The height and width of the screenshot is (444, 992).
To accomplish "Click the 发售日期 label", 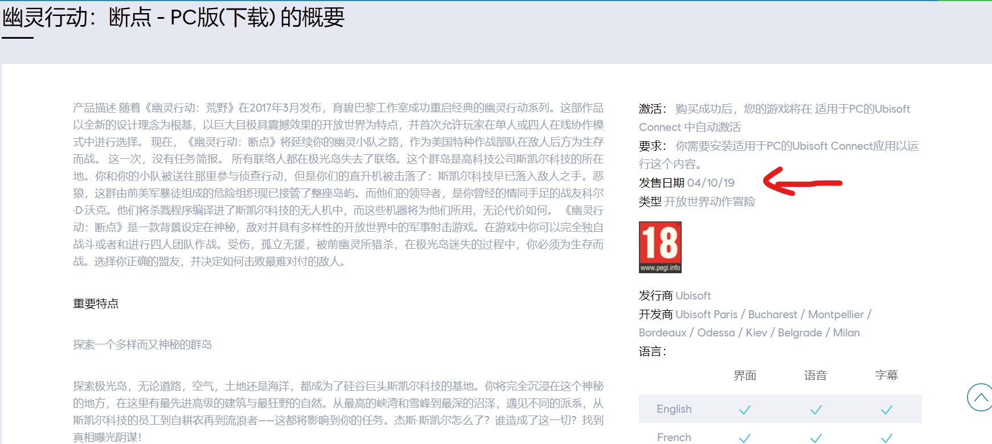I will tap(662, 183).
